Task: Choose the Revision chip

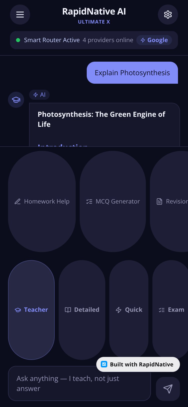Action: (169, 201)
